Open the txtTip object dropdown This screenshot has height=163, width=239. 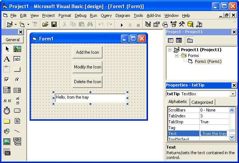pos(233,94)
